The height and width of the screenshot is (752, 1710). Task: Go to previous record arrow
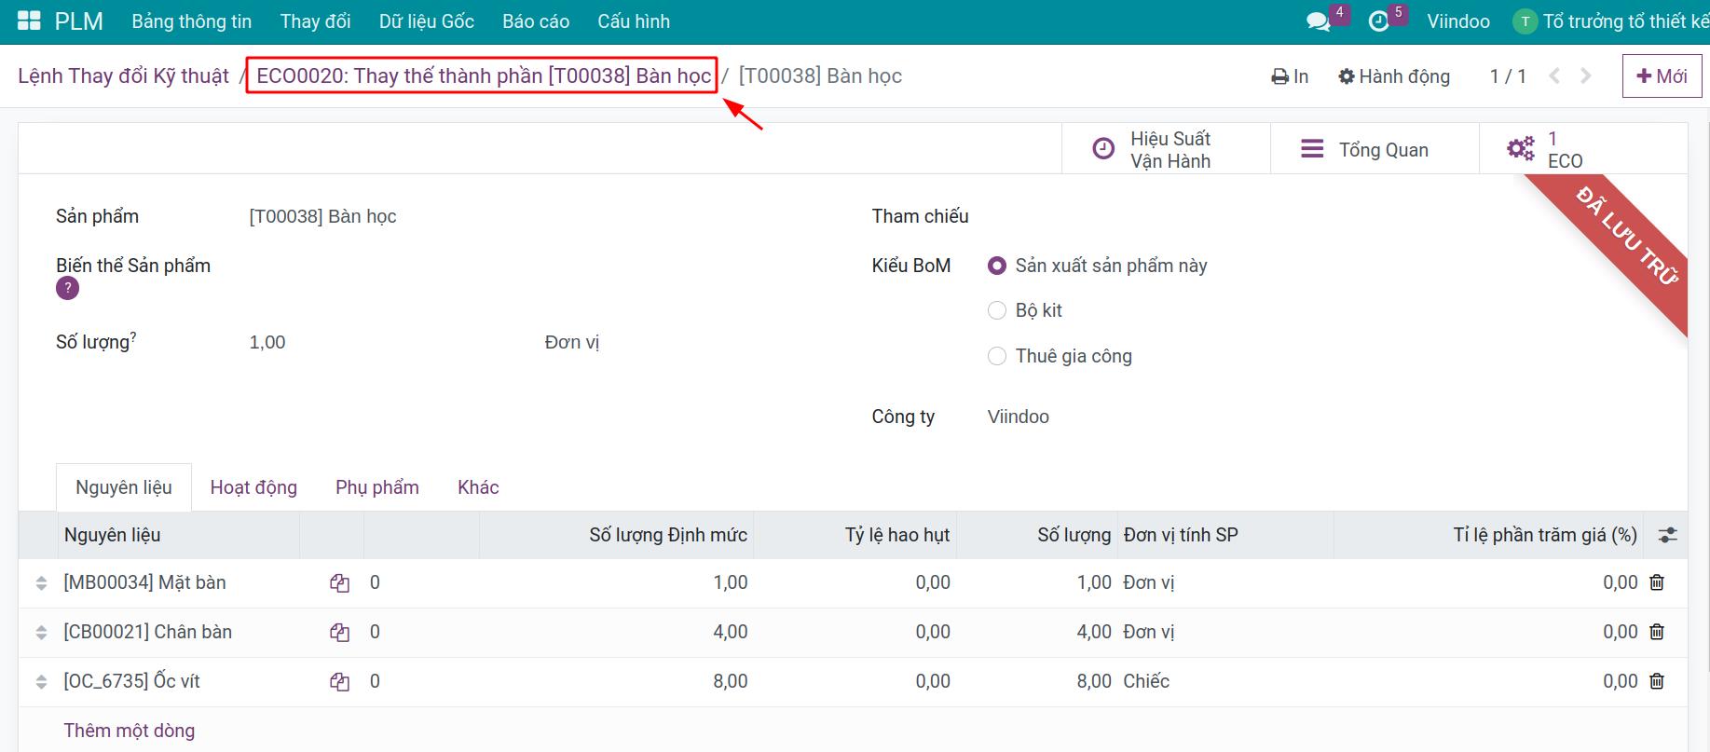pos(1554,76)
